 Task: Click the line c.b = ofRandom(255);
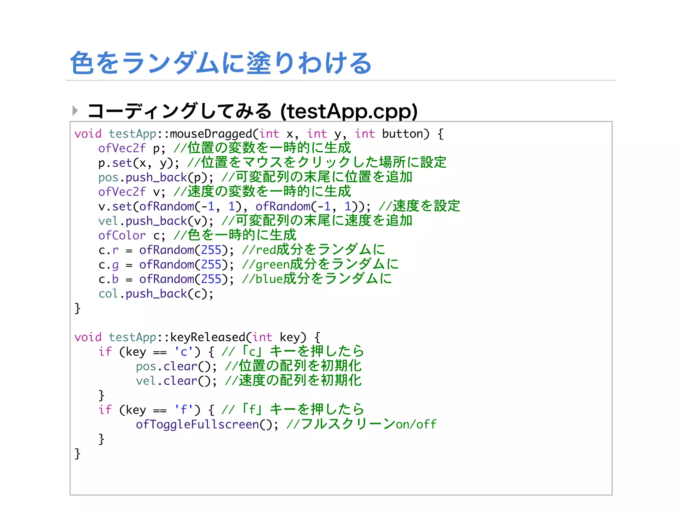[245, 279]
